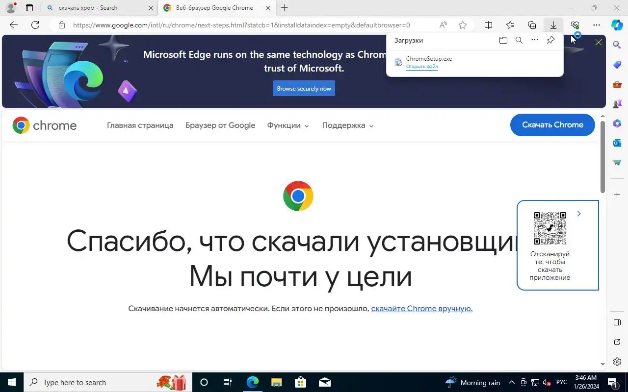Screen dimensions: 628x392
Task: Click scrollbar down arrow at page bottom
Action: [603, 364]
